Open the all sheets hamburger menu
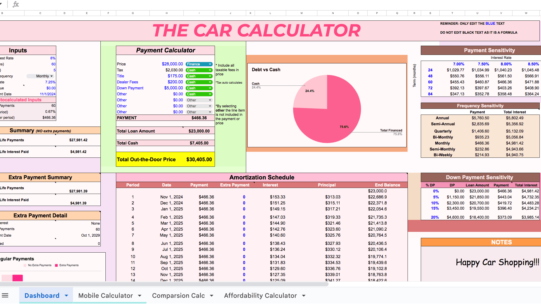Image resolution: width=541 pixels, height=304 pixels. [x=5, y=296]
